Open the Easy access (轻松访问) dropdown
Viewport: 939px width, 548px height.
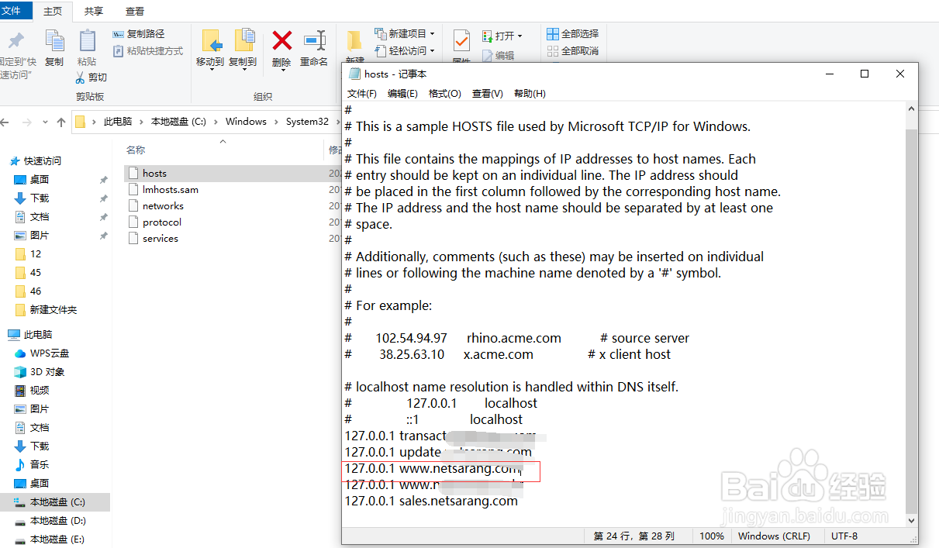pos(404,51)
